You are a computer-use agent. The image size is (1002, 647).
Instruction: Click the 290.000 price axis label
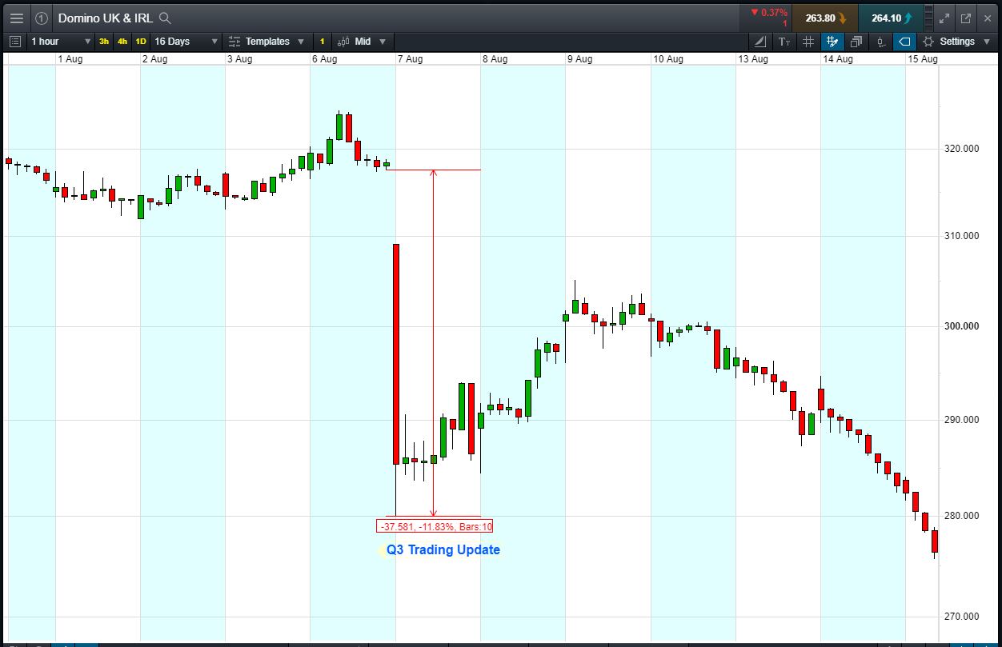click(961, 420)
